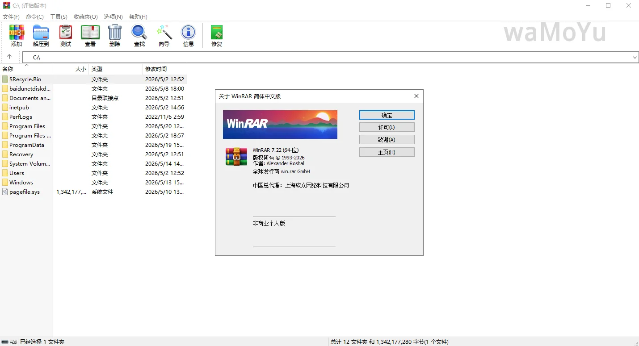Open the 工具(S) menu

click(x=59, y=17)
